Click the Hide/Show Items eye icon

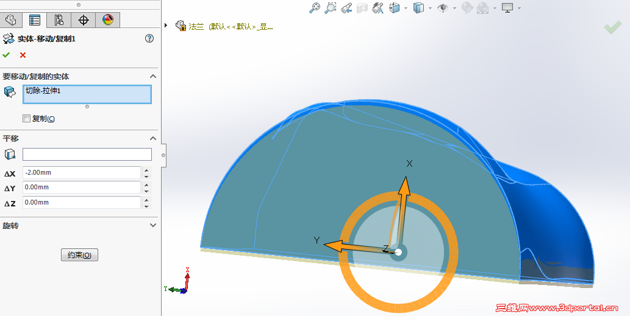[x=443, y=8]
